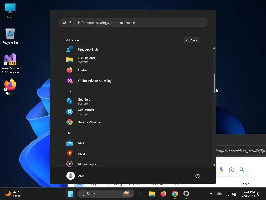Viewport: 266px width, 200px height.
Task: Select the Firefox desktop shortcut
Action: 10,87
